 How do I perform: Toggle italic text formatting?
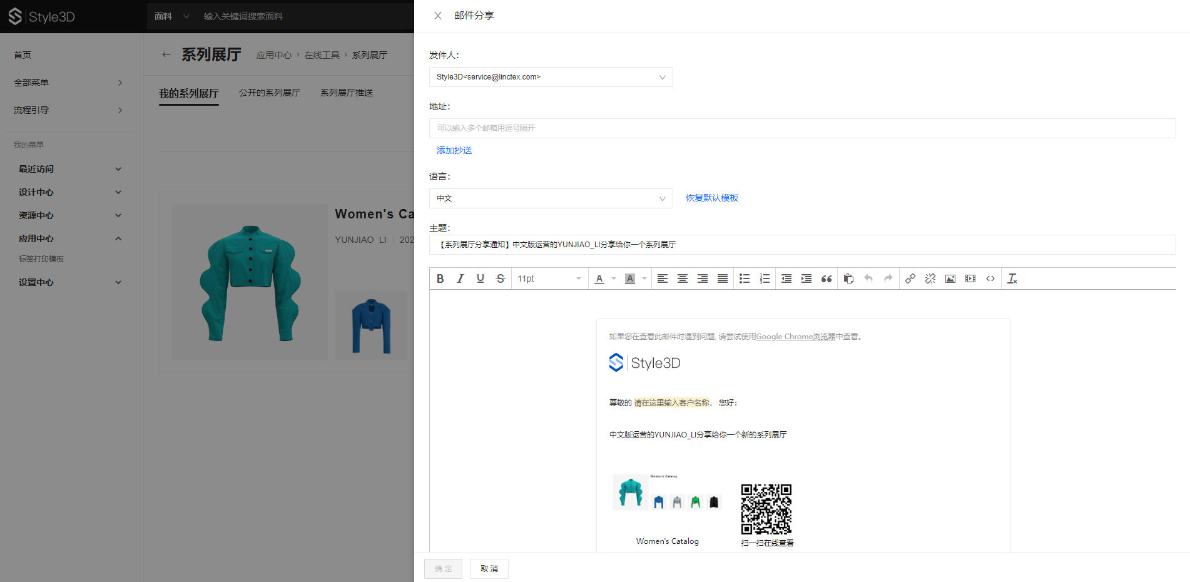pyautogui.click(x=460, y=278)
